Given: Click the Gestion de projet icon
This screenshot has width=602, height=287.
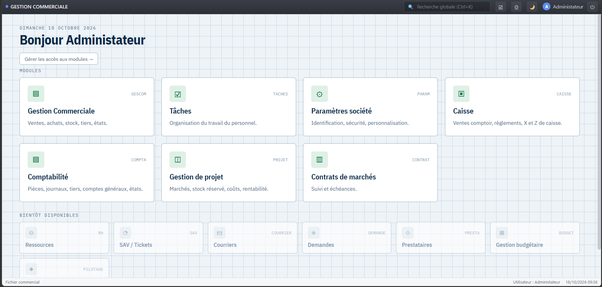Looking at the screenshot, I should point(178,160).
